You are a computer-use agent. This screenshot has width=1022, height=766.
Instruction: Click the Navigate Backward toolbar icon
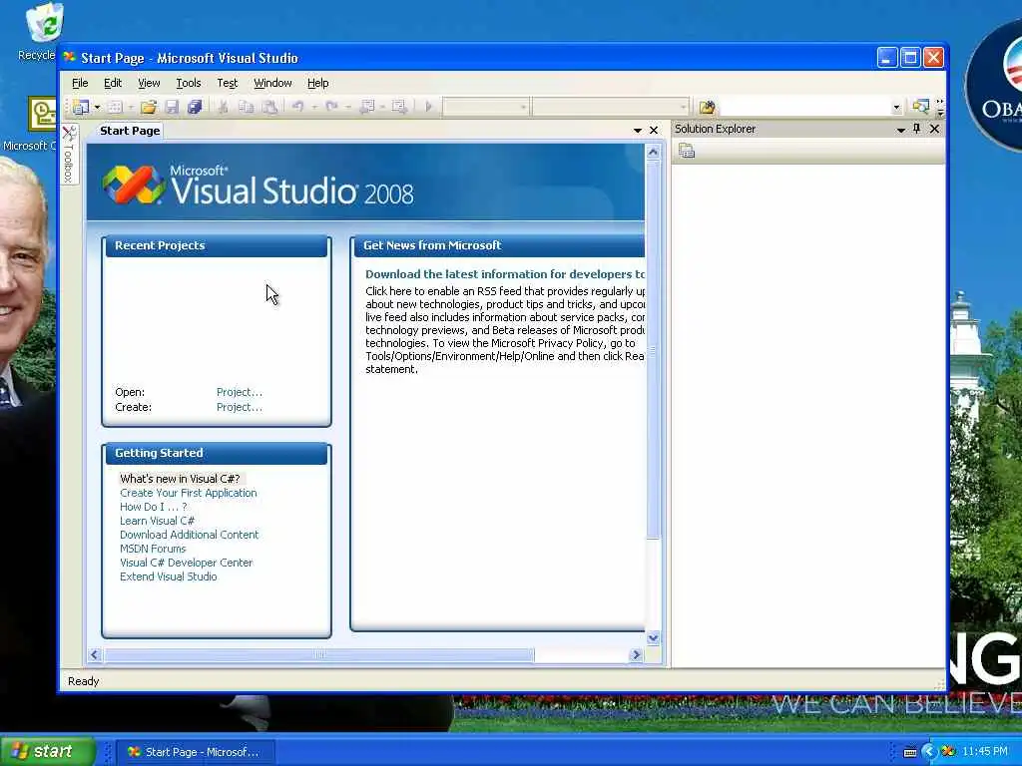tap(367, 107)
